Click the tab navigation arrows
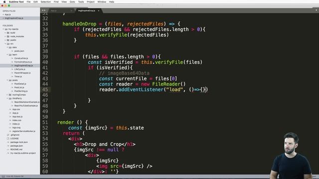Screen dimensions: 319x179 tap(43, 10)
